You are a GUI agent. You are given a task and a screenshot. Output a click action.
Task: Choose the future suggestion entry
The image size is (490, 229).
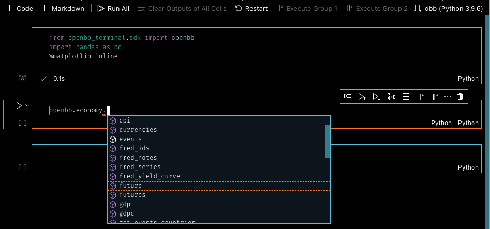219,186
